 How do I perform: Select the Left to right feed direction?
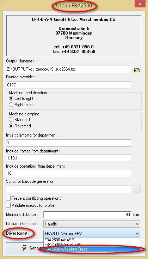pos(21,98)
